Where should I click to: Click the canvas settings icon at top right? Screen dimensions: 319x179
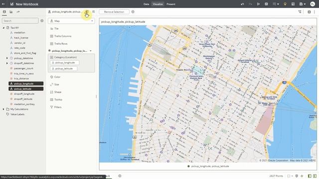pyautogui.click(x=309, y=12)
